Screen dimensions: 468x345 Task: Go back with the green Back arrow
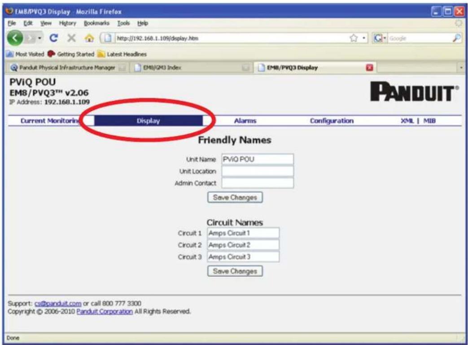pos(15,38)
